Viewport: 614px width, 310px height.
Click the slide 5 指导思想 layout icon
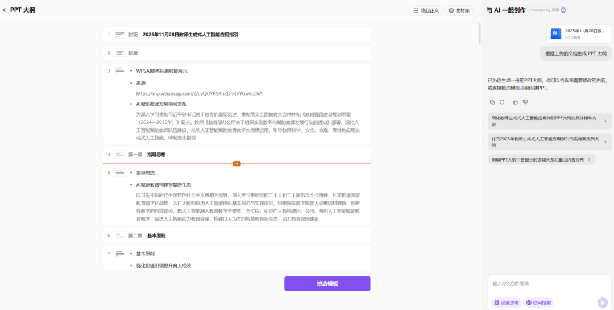(120, 173)
